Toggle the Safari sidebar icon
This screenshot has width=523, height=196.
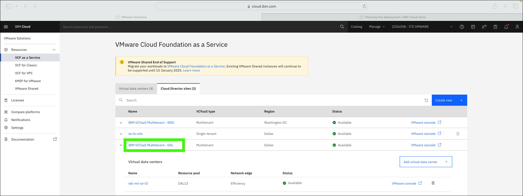9,6
